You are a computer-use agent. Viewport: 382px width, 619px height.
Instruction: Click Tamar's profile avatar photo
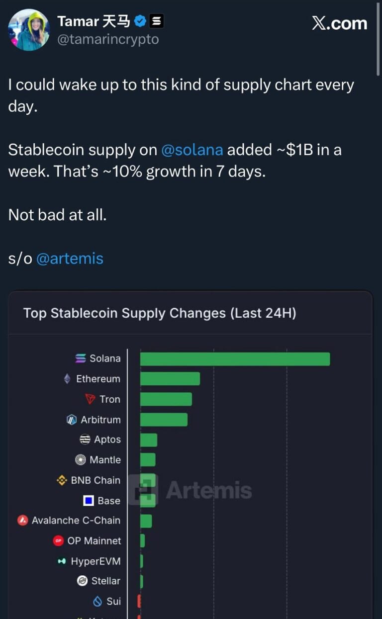29,30
